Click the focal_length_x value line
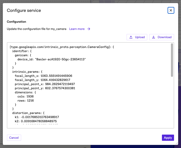 coord(43,76)
